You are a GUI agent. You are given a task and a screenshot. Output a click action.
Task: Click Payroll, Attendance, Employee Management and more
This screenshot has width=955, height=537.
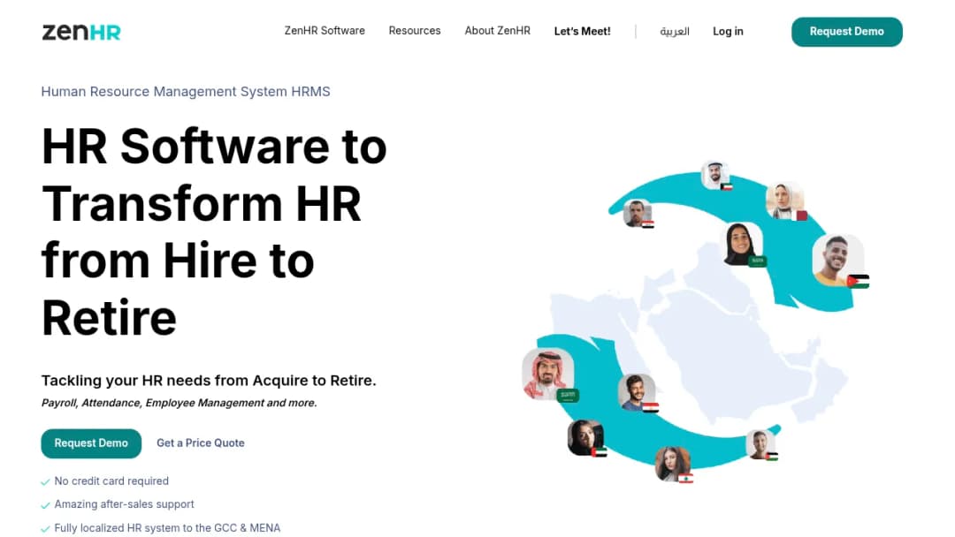pyautogui.click(x=179, y=404)
